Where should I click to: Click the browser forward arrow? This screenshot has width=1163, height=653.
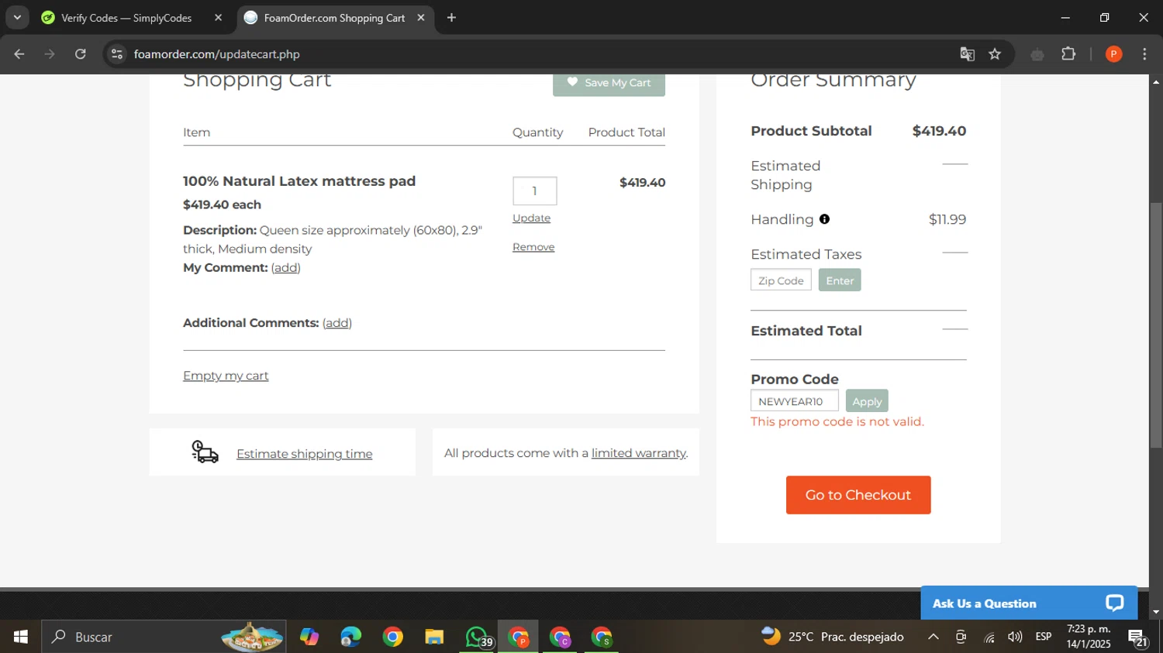(50, 54)
